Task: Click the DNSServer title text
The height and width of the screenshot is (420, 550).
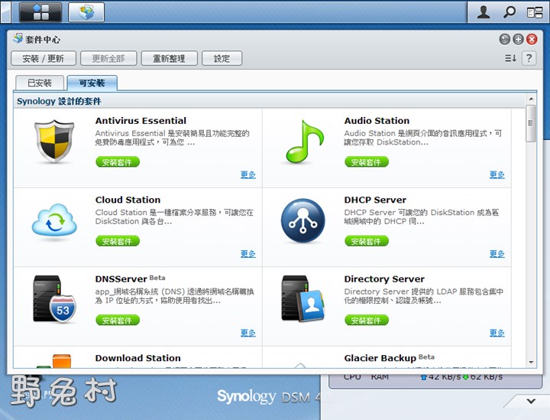Action: (x=121, y=278)
